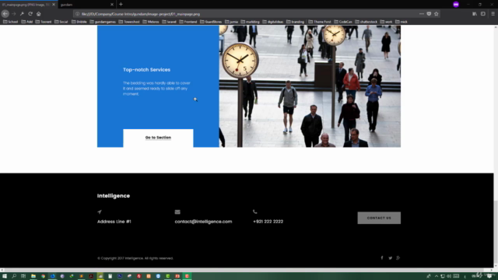This screenshot has width=498, height=280.
Task: Open the Frontend bookmarks folder
Action: click(x=188, y=22)
